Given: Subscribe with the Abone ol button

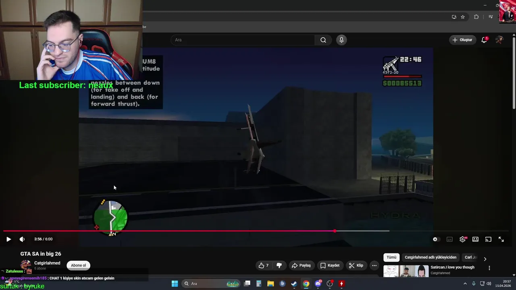Looking at the screenshot, I should pyautogui.click(x=78, y=265).
